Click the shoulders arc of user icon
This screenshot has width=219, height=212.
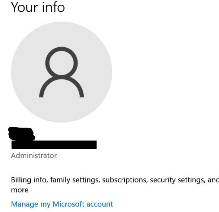61,87
